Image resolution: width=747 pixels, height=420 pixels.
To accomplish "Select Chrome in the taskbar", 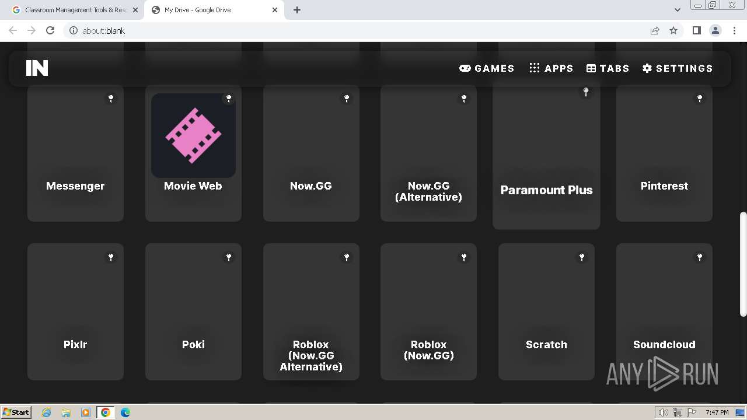I will point(106,412).
